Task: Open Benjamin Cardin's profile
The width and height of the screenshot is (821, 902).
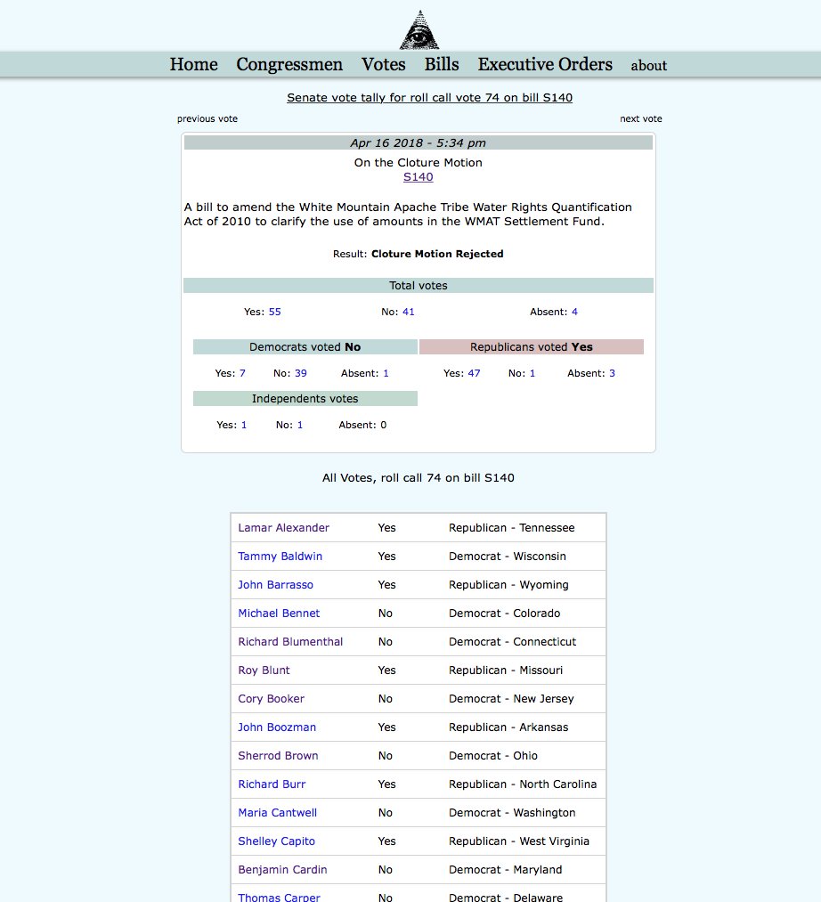Action: (282, 870)
